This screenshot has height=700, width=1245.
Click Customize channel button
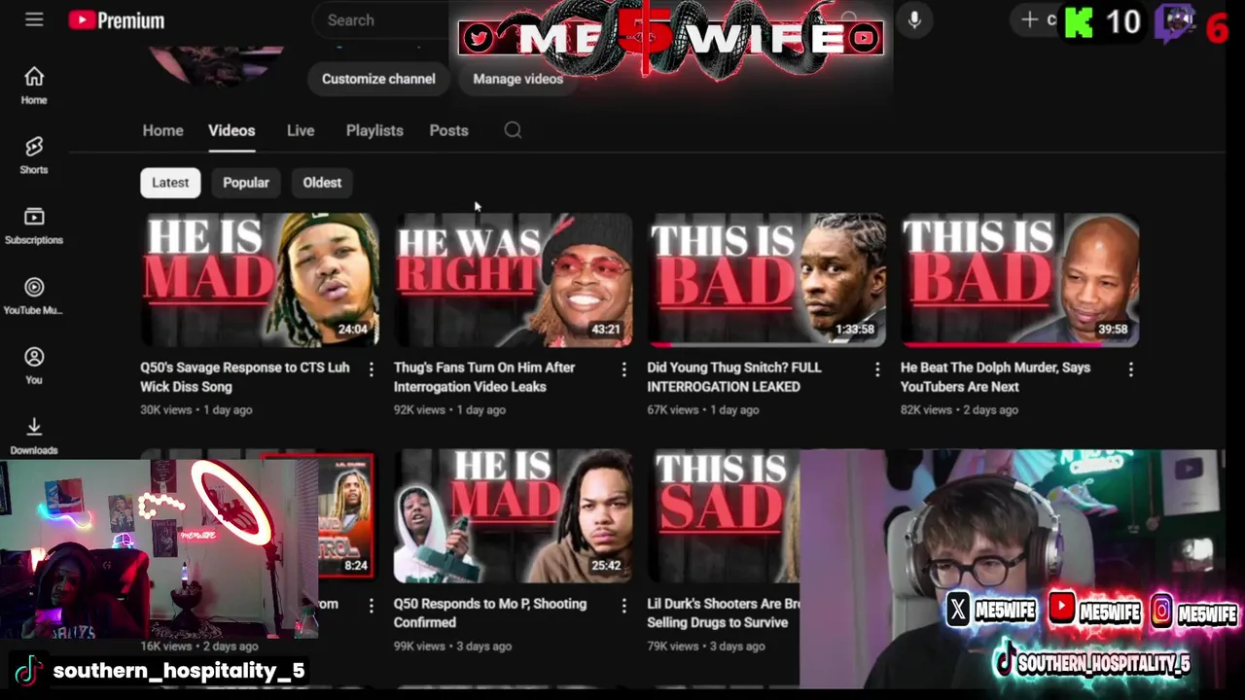point(378,79)
